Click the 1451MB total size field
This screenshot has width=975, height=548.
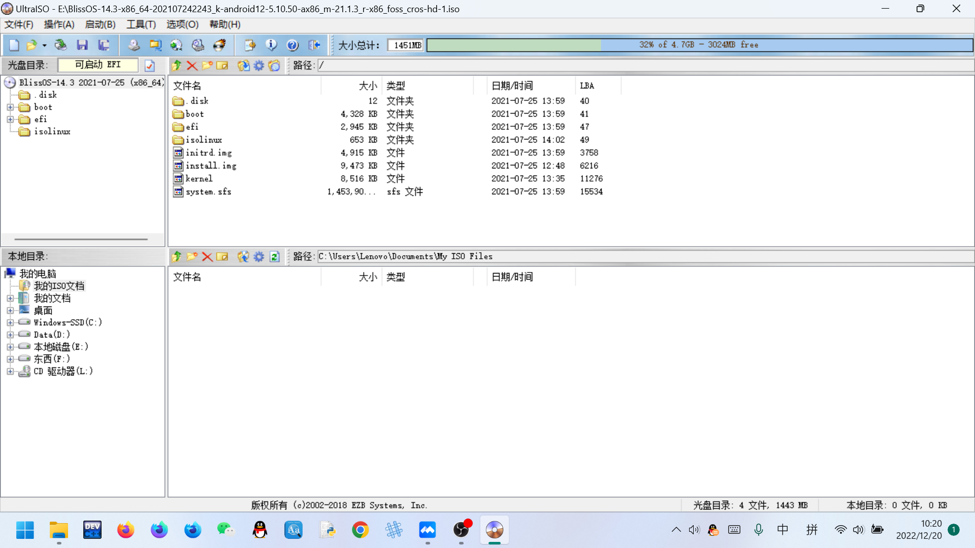pos(405,45)
